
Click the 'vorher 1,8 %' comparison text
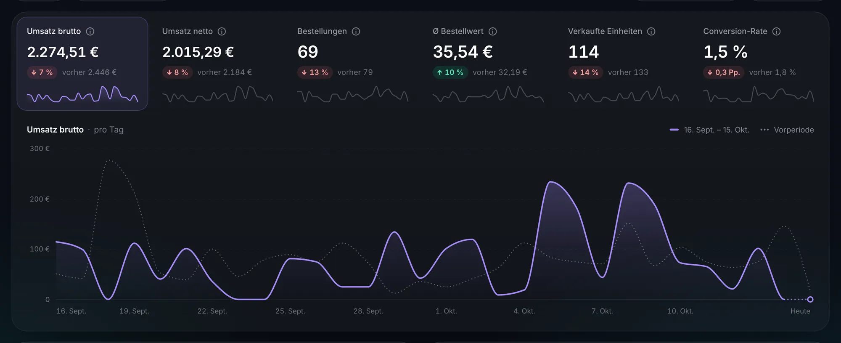coord(772,72)
